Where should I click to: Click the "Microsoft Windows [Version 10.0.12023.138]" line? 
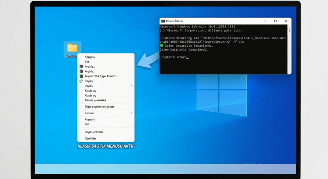(x=197, y=27)
